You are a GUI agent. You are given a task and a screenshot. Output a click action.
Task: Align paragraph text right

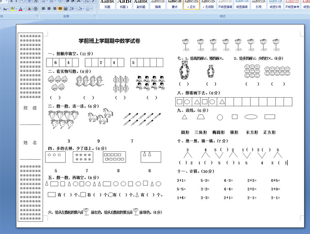coord(55,9)
